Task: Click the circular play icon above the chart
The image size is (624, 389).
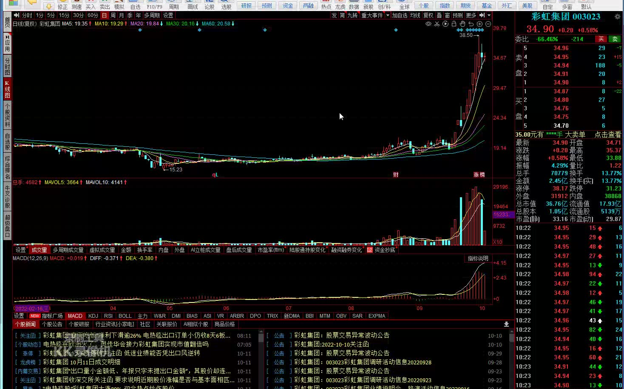Action: 445,24
